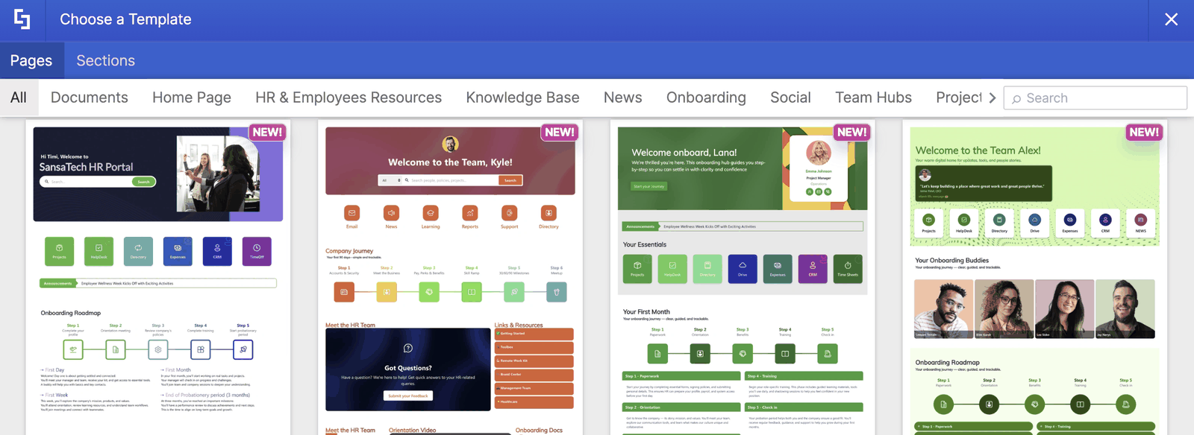Select the Home Page category
The image size is (1194, 435).
(192, 98)
